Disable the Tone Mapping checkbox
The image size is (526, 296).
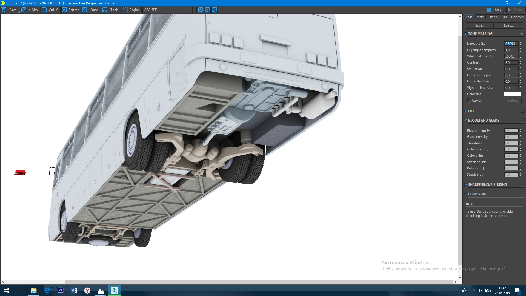[x=522, y=34]
